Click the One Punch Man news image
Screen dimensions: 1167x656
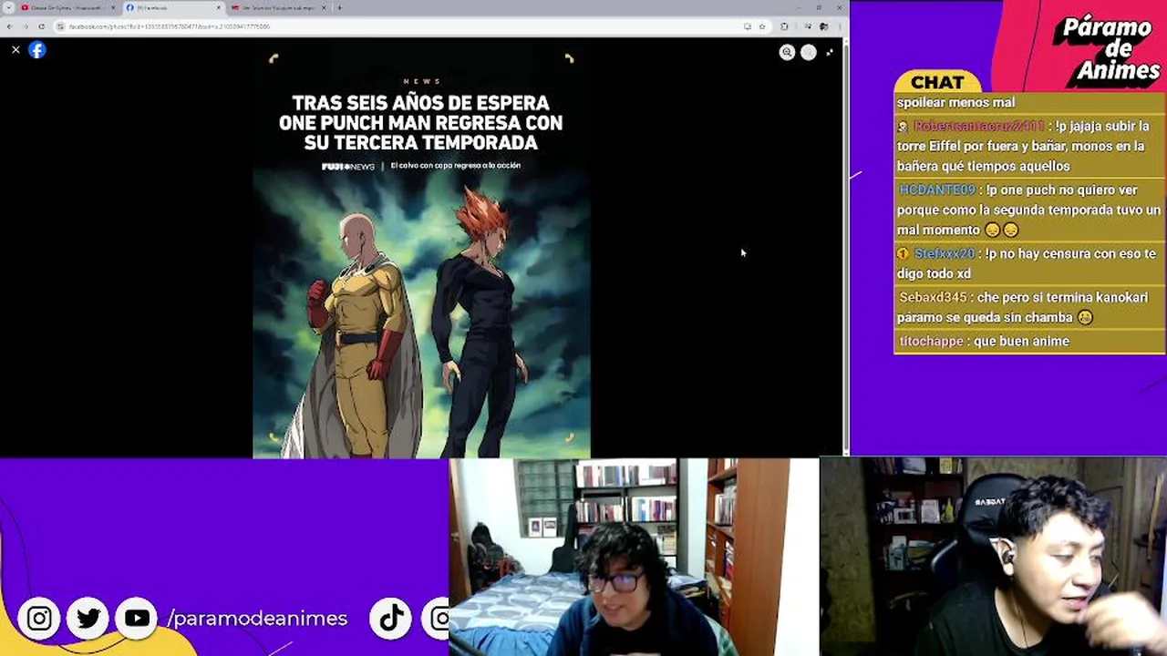pyautogui.click(x=421, y=248)
